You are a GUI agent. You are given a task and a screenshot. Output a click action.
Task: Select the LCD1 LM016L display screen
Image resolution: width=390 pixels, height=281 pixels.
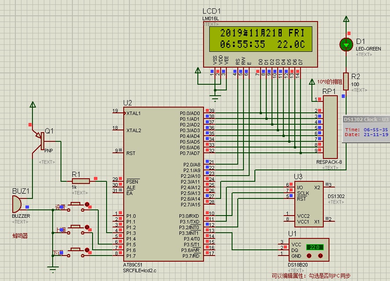(261, 39)
